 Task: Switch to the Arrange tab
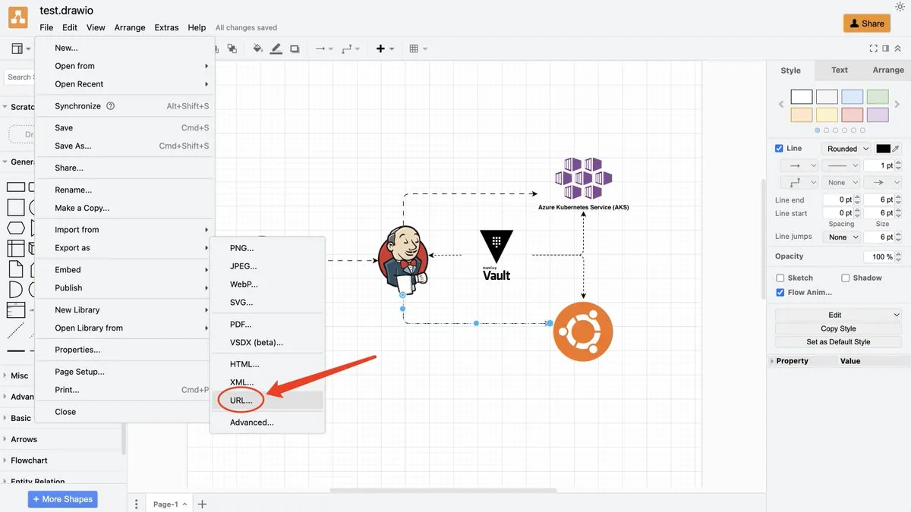887,70
